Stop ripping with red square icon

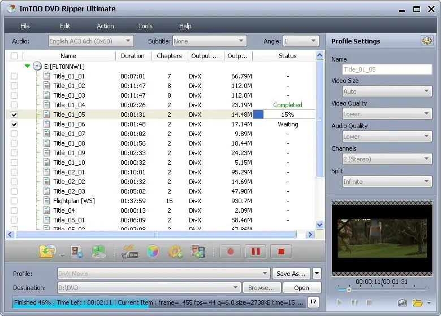[281, 252]
